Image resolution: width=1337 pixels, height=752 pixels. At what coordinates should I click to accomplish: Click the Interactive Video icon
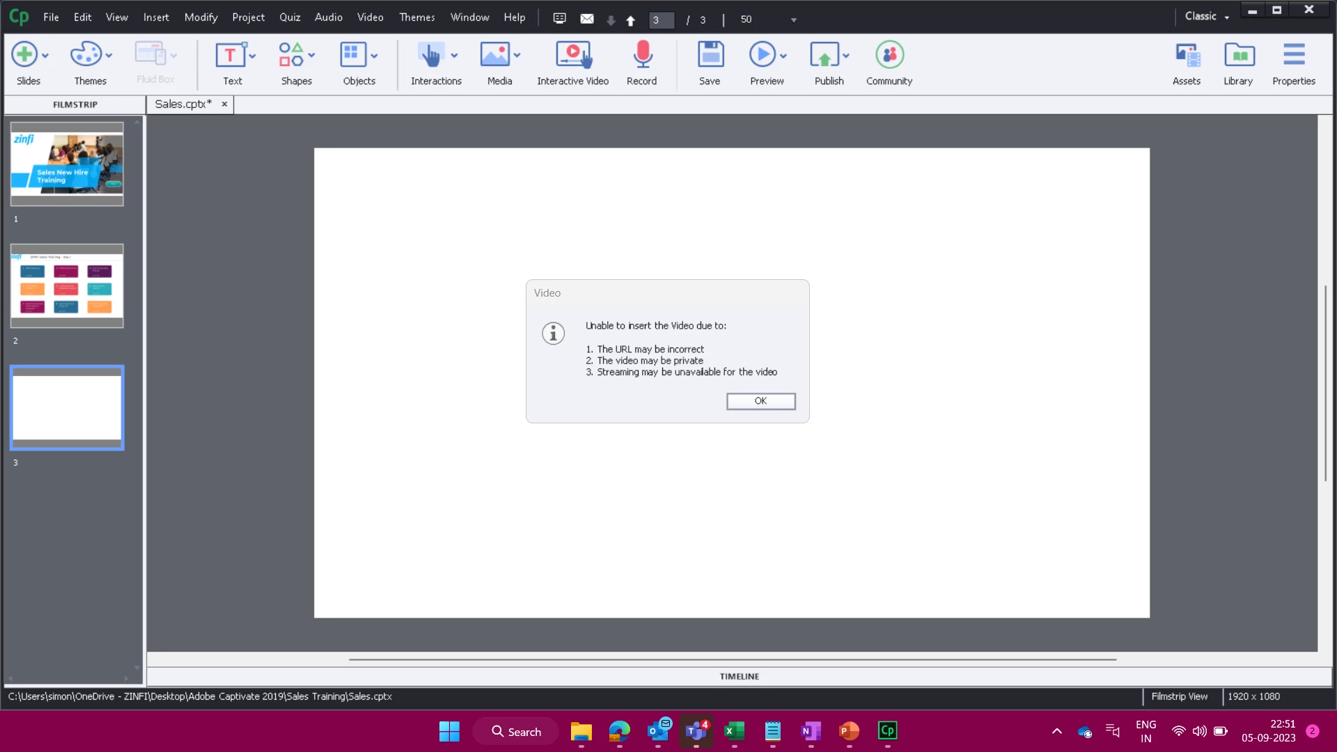572,56
